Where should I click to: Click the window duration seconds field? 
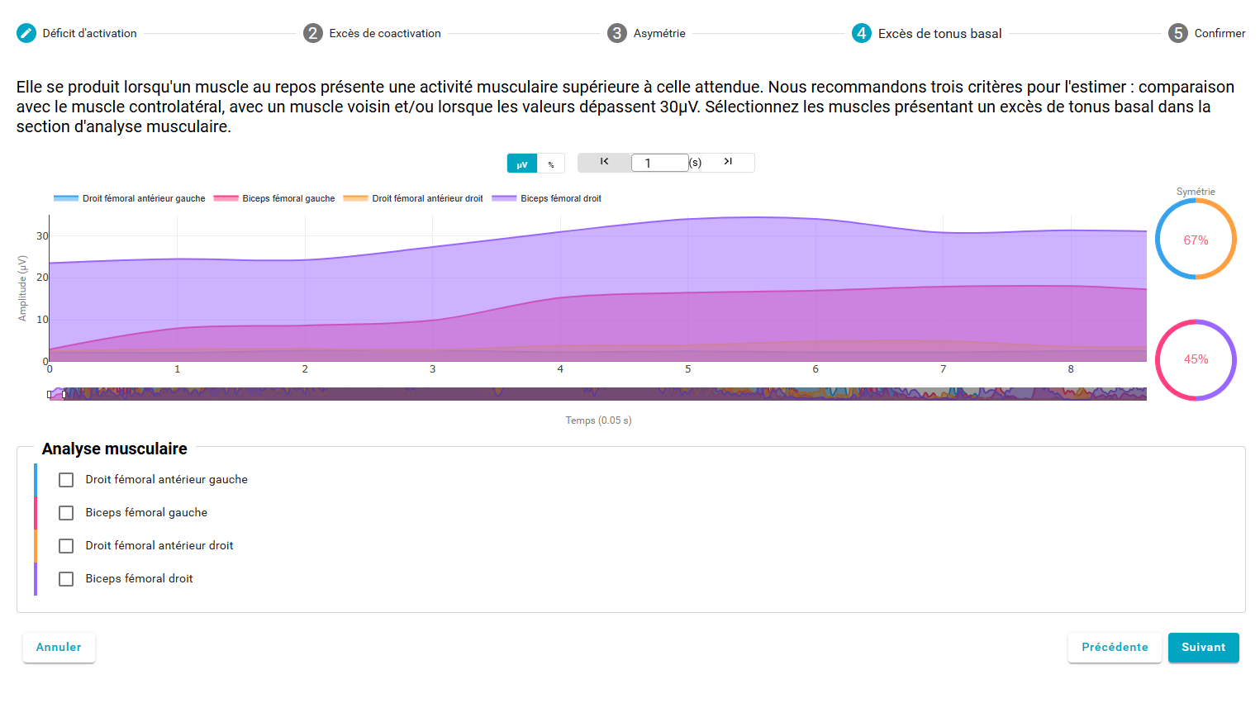[x=659, y=163]
